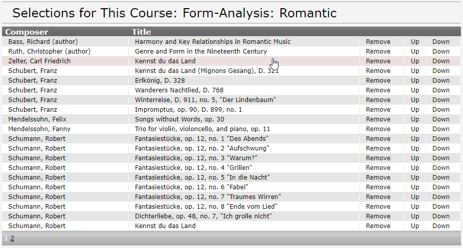The width and height of the screenshot is (463, 248).
Task: Select the "Mendelssohn, Fanny" composer cell
Action: (x=39, y=129)
